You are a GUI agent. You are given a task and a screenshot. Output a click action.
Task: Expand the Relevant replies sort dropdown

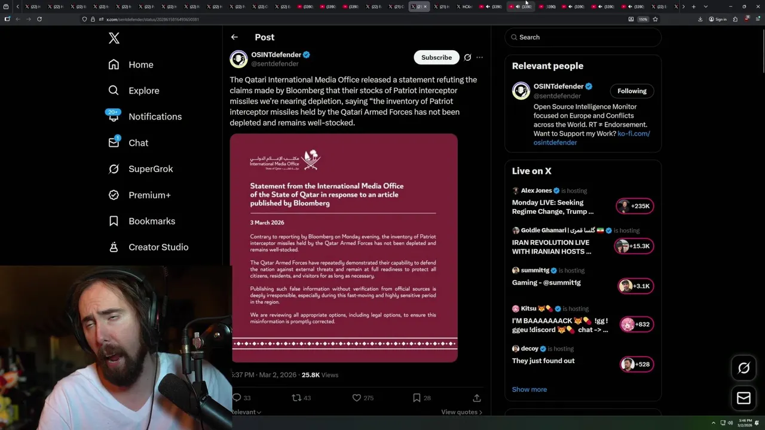coord(246,412)
